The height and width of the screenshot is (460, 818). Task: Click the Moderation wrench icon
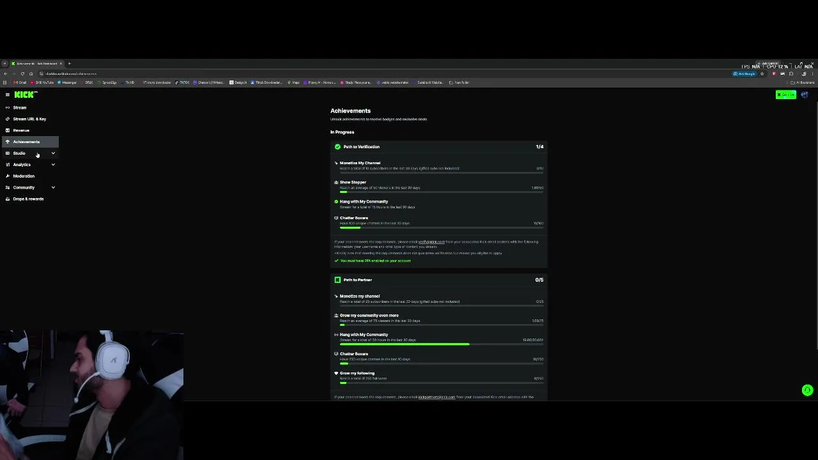coord(8,176)
